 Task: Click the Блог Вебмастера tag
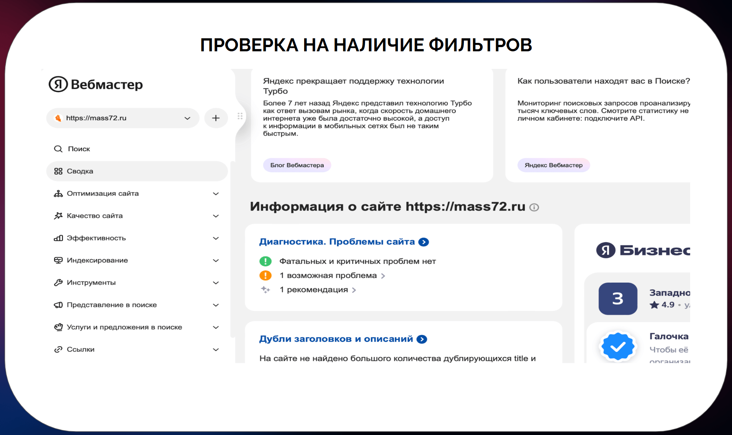297,165
